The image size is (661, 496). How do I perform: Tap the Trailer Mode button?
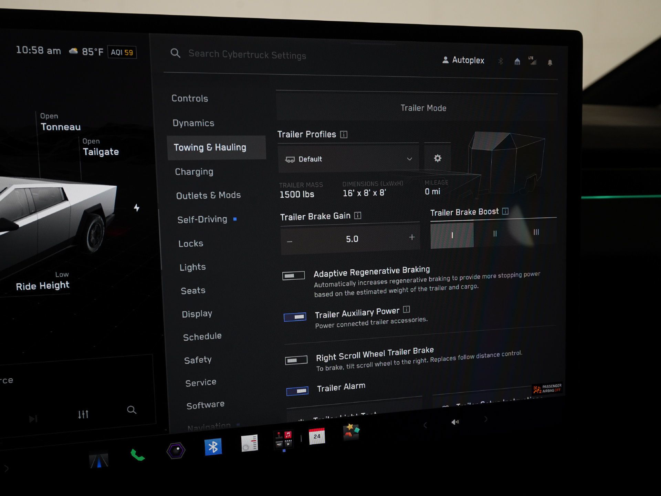[417, 107]
